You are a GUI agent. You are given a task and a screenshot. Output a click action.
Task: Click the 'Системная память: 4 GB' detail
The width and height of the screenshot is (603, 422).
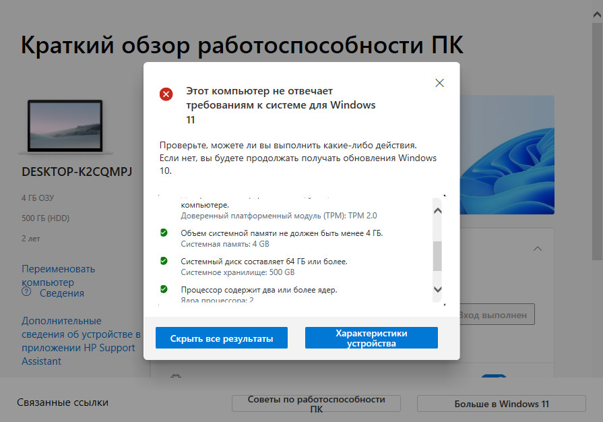(225, 244)
